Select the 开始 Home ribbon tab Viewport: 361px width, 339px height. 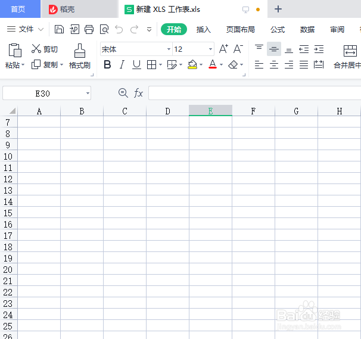coord(174,29)
